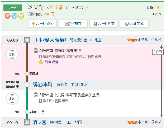The width and height of the screenshot is (166, 130).
Task: Click the warning triangle delay icon
Action: point(41,62)
